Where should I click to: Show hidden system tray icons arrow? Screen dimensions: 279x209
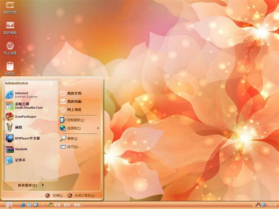pos(253,205)
